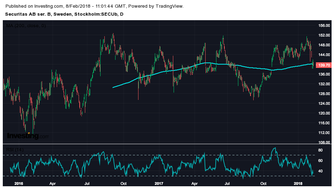Click the 148.00 price axis label
334x188 pixels.
[324, 45]
